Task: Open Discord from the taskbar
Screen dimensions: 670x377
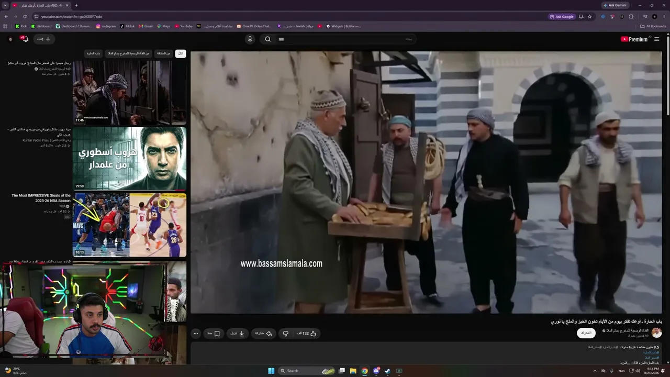Action: 376,371
